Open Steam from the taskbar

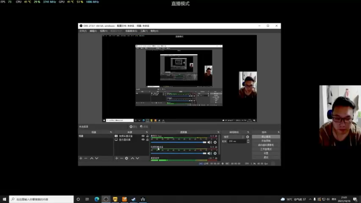point(134,199)
